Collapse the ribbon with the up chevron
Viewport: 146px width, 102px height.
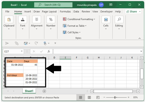[x=139, y=38]
